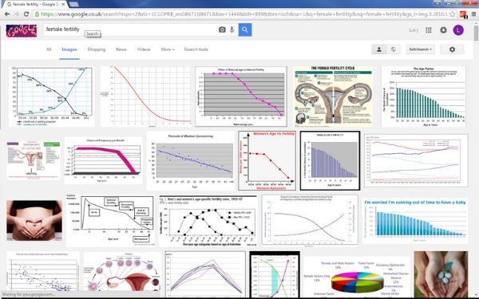Open the SafeSearch dropdown

(x=421, y=49)
